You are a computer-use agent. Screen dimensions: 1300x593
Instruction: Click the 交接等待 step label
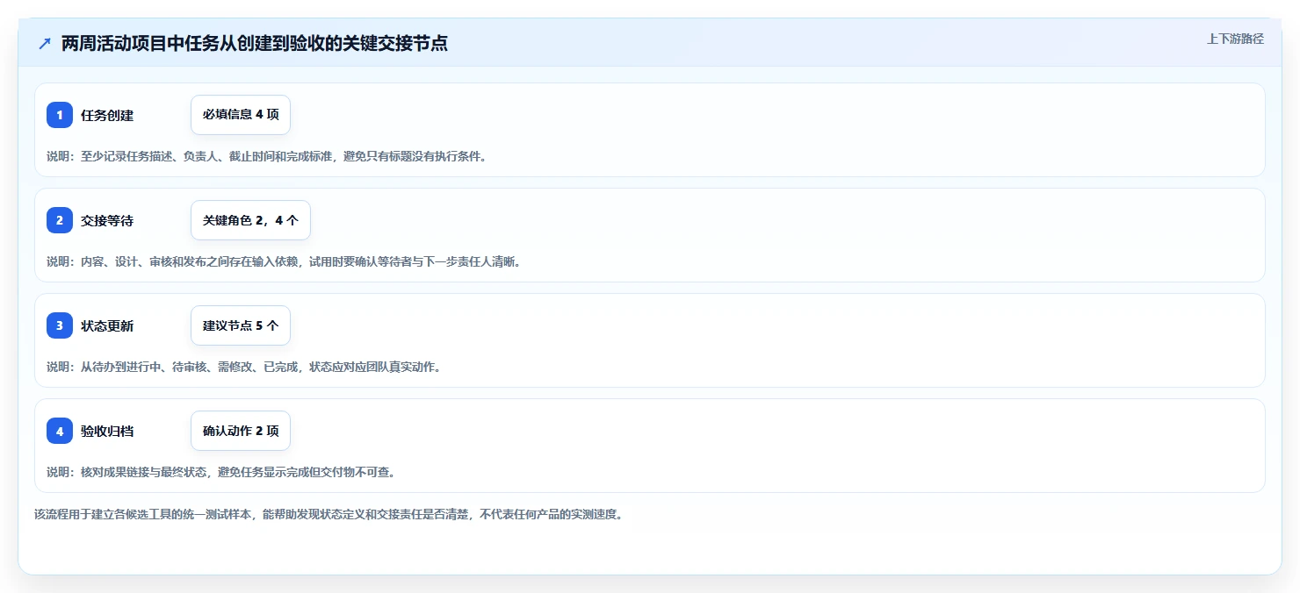(107, 220)
